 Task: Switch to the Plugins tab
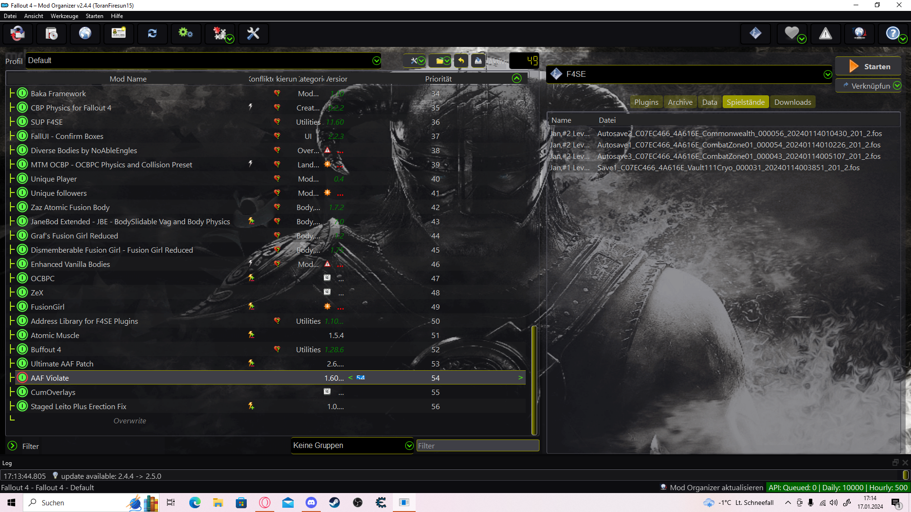[646, 102]
